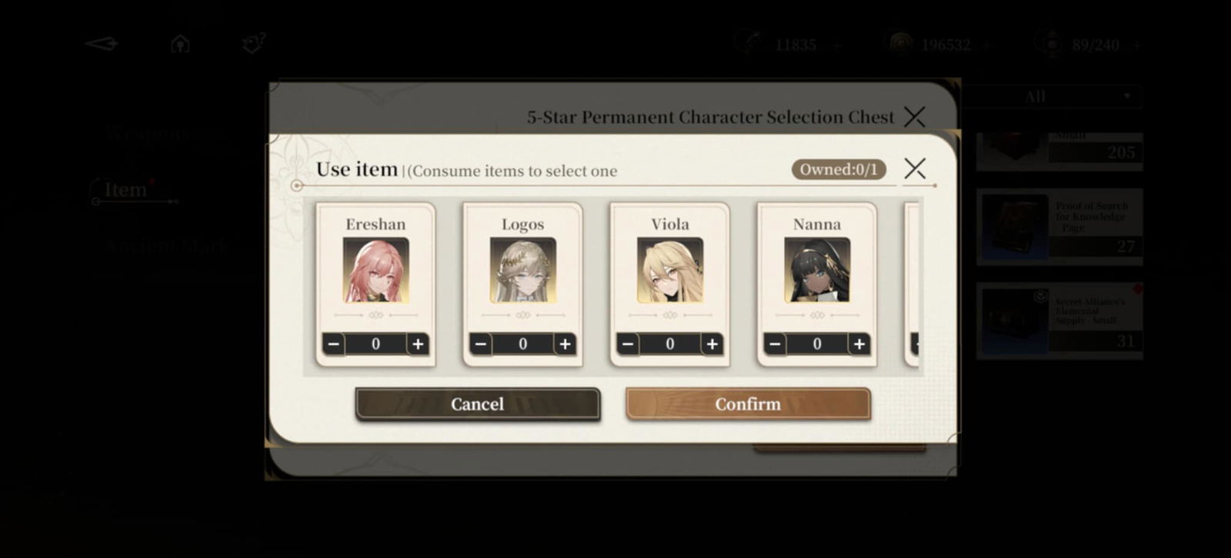Go to home icon

pyautogui.click(x=180, y=44)
